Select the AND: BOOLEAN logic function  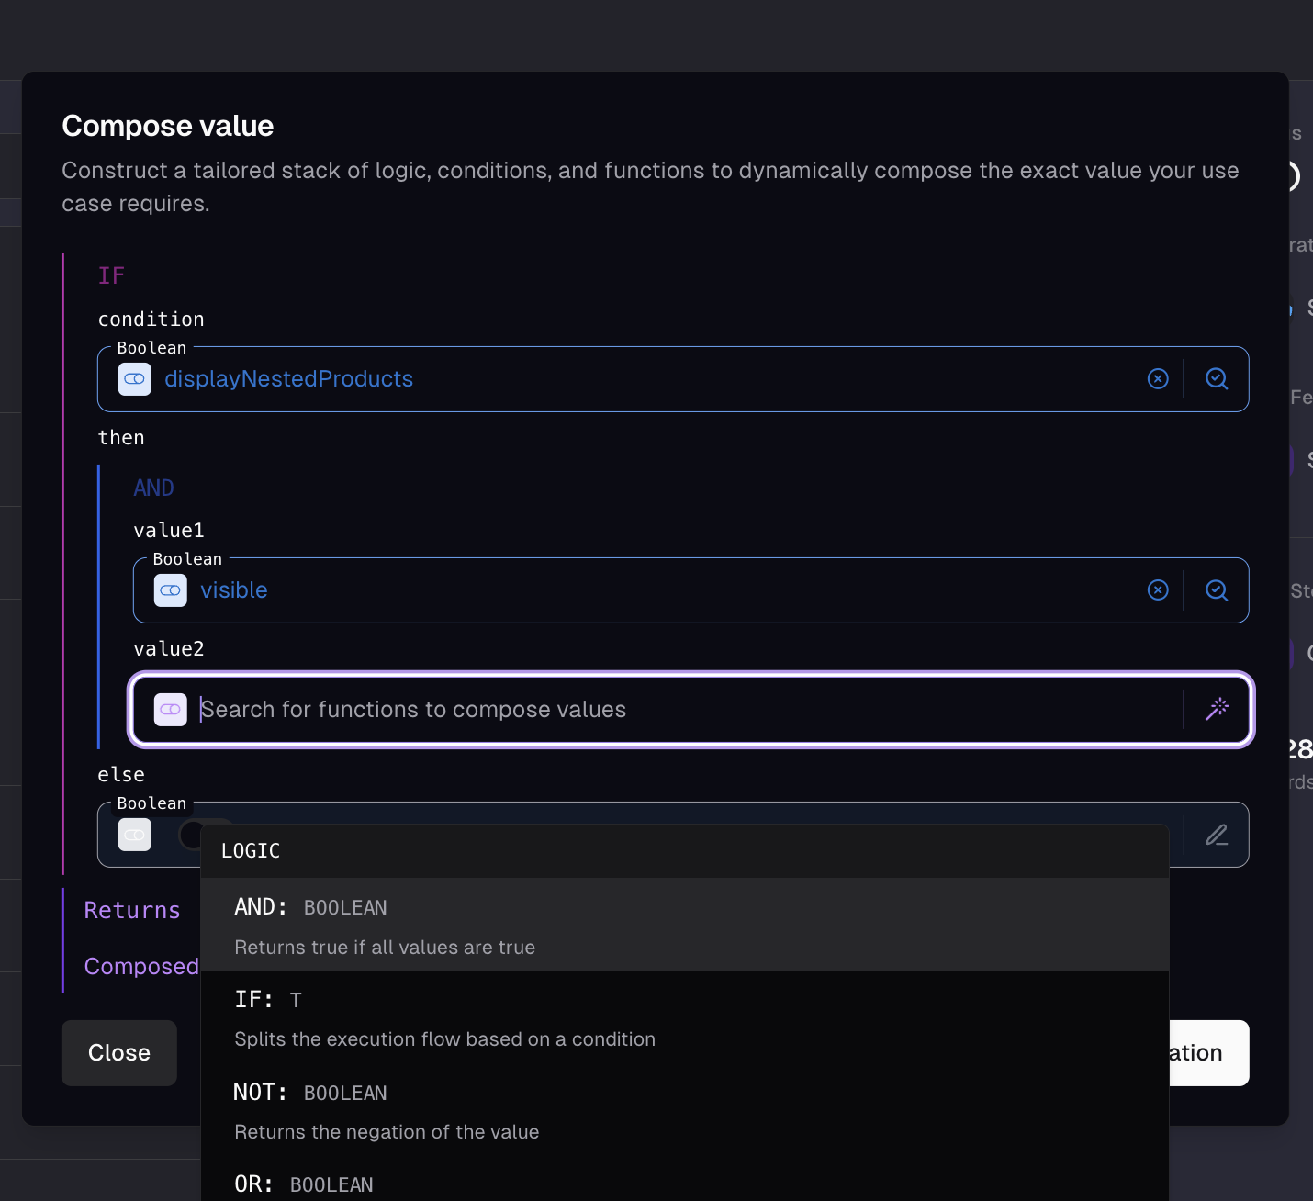pos(685,925)
